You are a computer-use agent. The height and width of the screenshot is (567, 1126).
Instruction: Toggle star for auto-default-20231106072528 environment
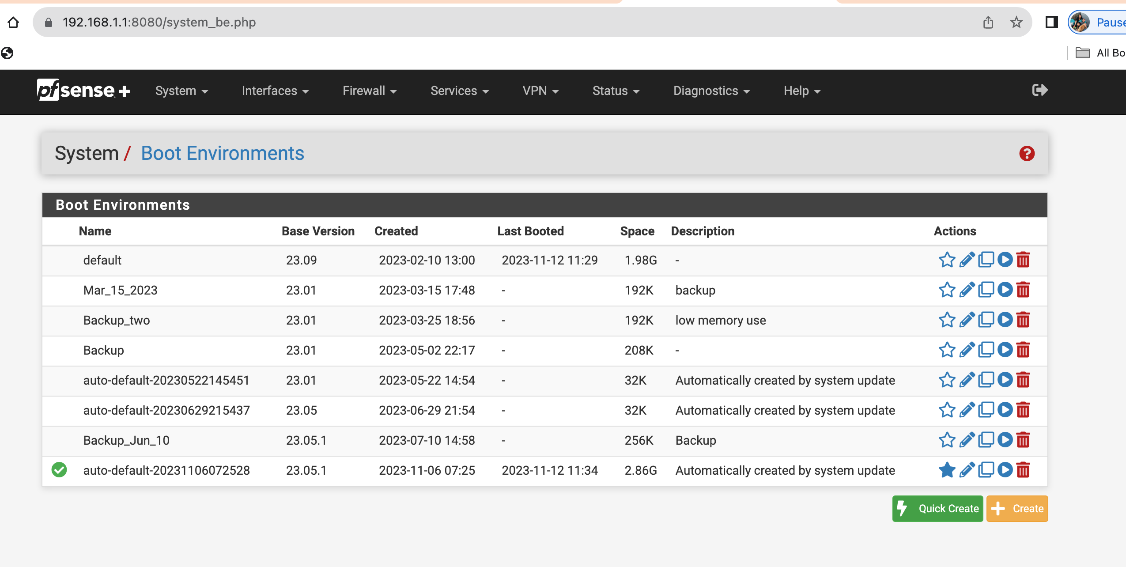[x=947, y=470]
